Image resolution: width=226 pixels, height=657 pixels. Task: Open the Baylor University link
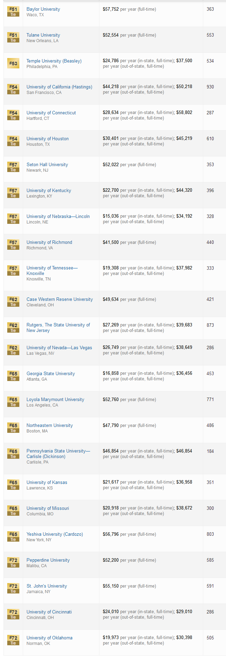43,9
